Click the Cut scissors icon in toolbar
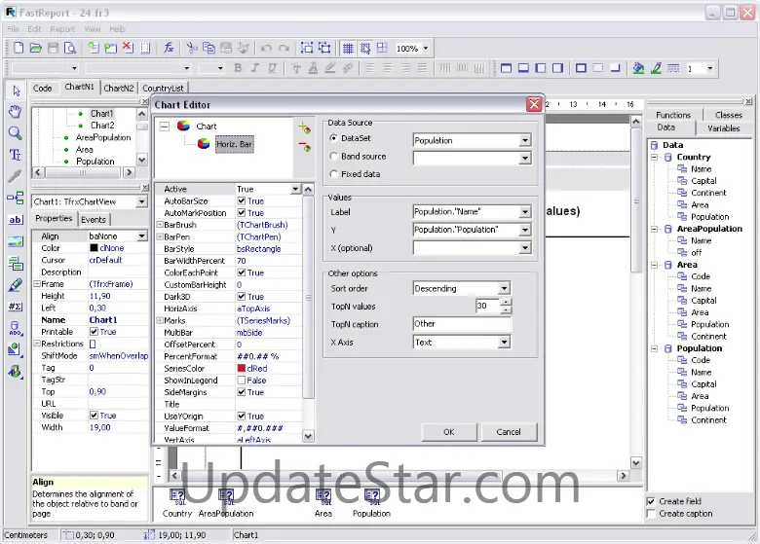 (192, 48)
